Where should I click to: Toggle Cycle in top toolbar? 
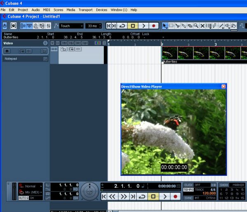[x=122, y=26]
